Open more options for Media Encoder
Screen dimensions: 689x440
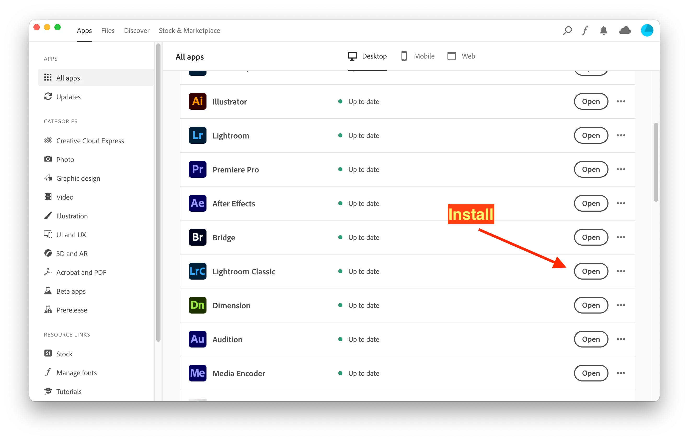coord(621,373)
